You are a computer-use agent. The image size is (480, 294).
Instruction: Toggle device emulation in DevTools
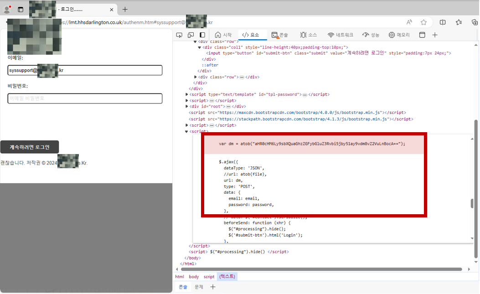(191, 35)
